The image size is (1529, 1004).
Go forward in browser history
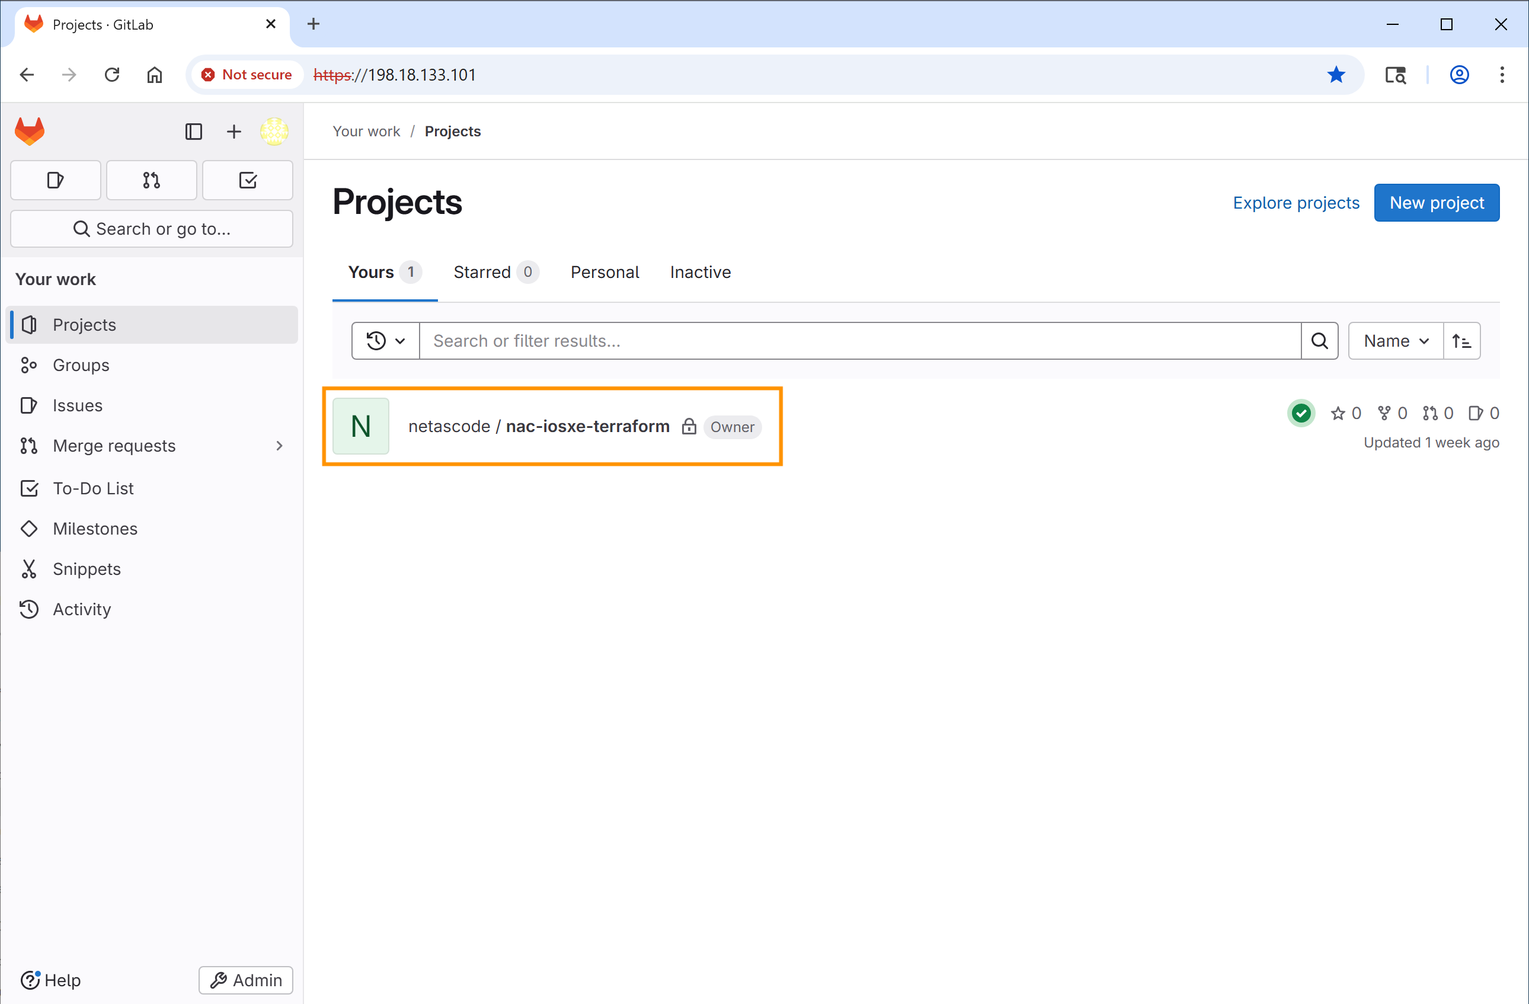pyautogui.click(x=69, y=75)
